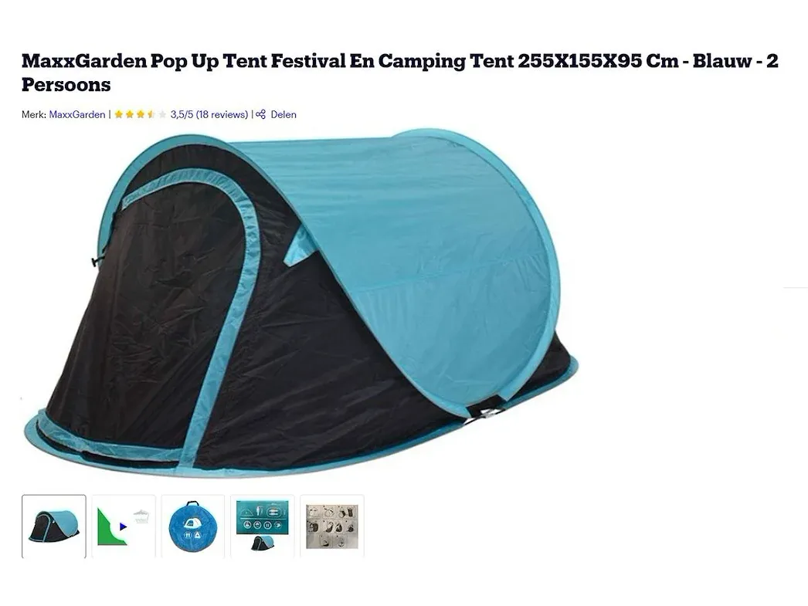
Task: Open the MaxxGarden brand link
Action: click(76, 114)
